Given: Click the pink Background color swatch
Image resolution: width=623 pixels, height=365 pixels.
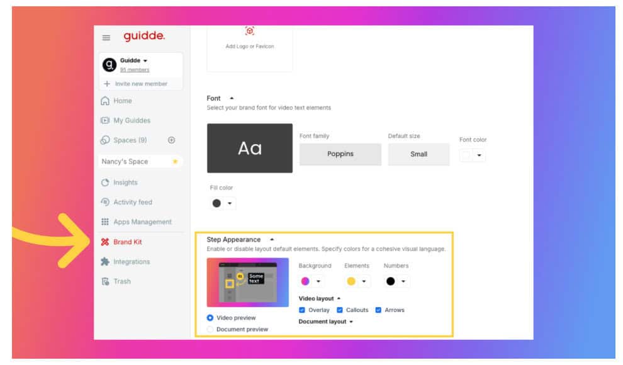Looking at the screenshot, I should coord(305,281).
